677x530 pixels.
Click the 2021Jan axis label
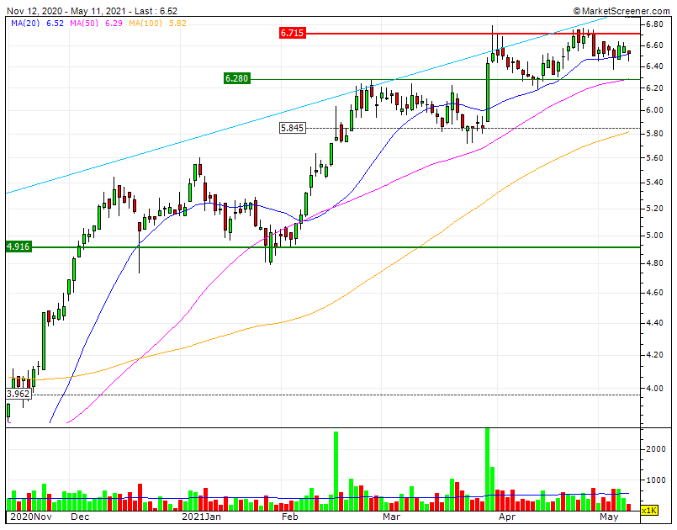(201, 517)
